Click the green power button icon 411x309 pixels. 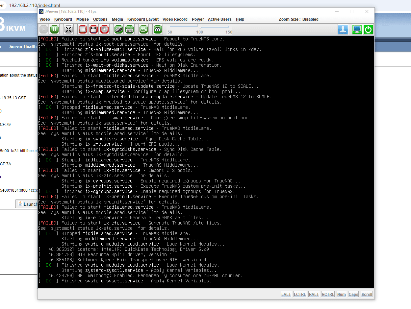[x=368, y=29]
